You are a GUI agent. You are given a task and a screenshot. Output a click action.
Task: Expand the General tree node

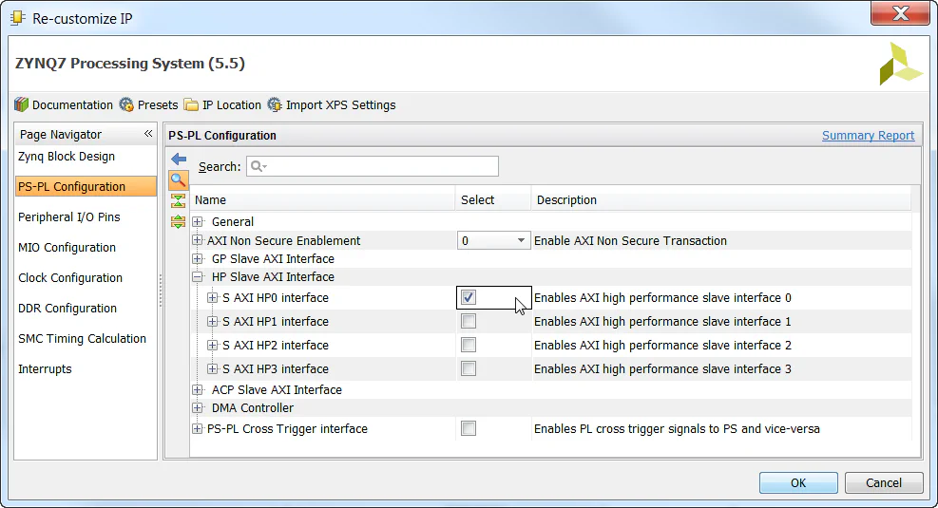point(198,222)
